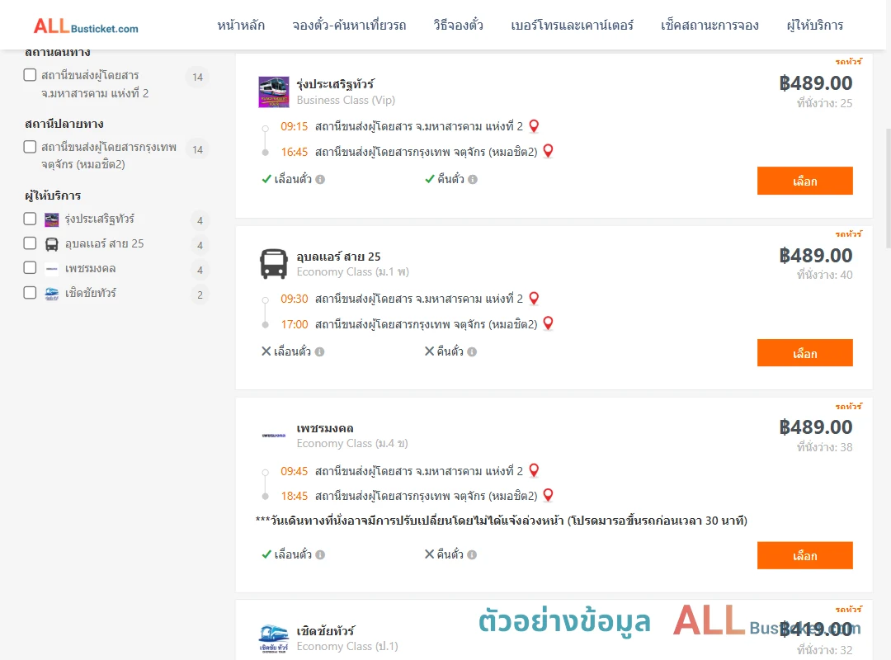Image resolution: width=891 pixels, height=660 pixels.
Task: Click map pin next to 17:00 arrival station
Action: coord(548,323)
